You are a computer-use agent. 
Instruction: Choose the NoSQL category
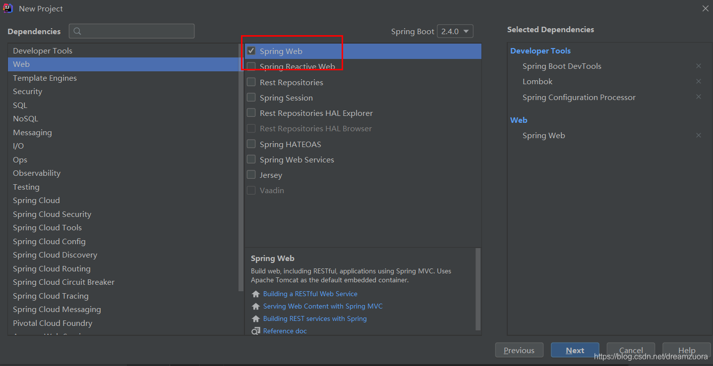click(x=123, y=119)
